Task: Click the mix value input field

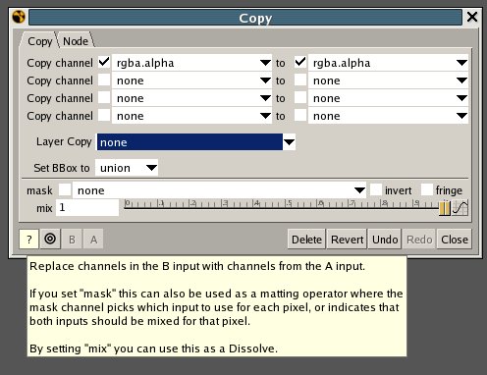Action: (87, 207)
